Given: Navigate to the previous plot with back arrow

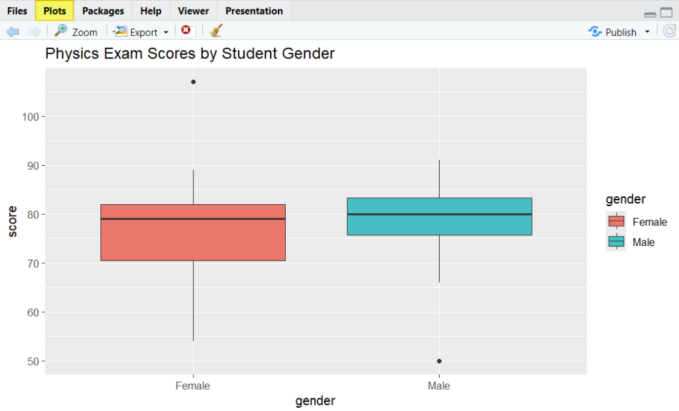Looking at the screenshot, I should pyautogui.click(x=13, y=30).
